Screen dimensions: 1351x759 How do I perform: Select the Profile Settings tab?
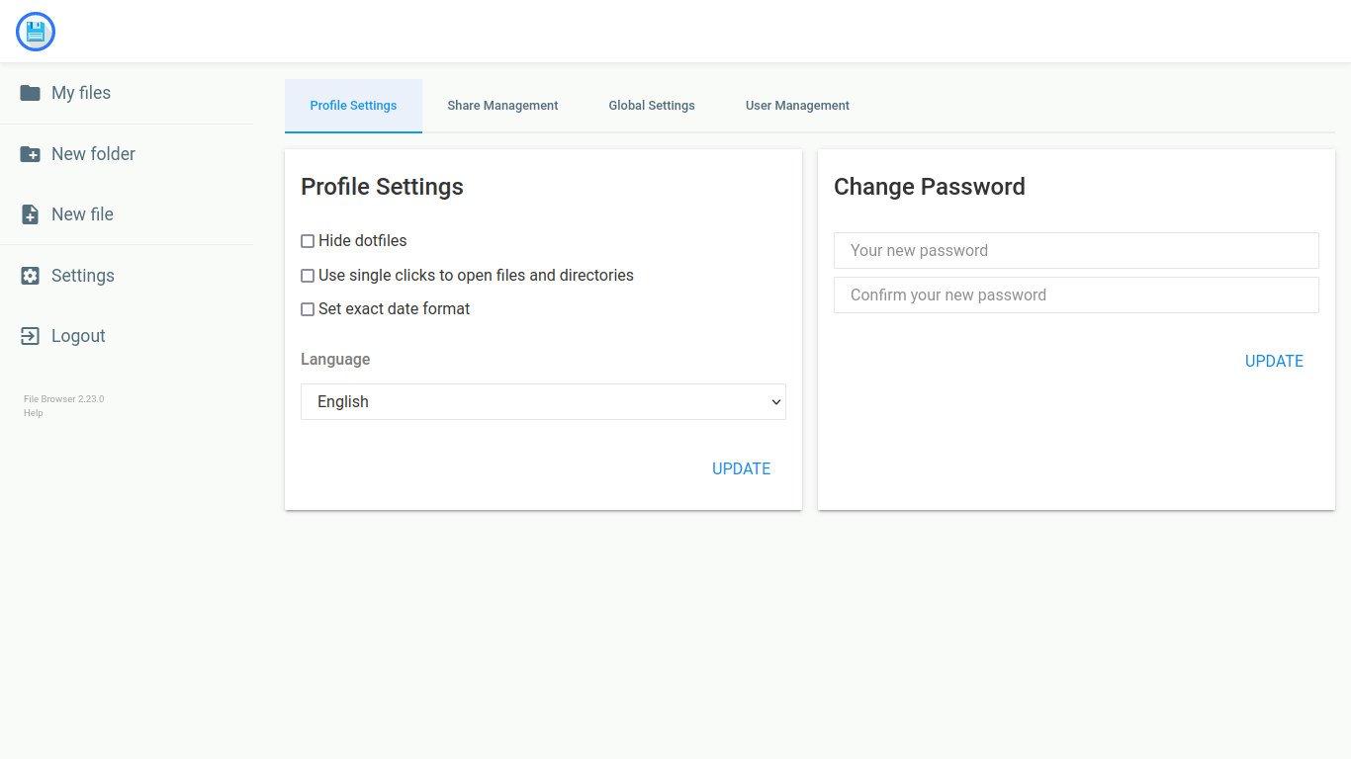353,106
